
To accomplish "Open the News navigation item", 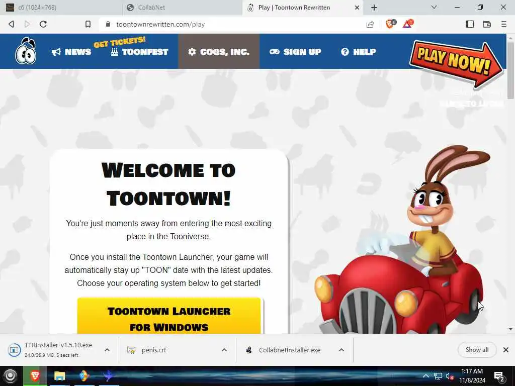I will click(71, 52).
